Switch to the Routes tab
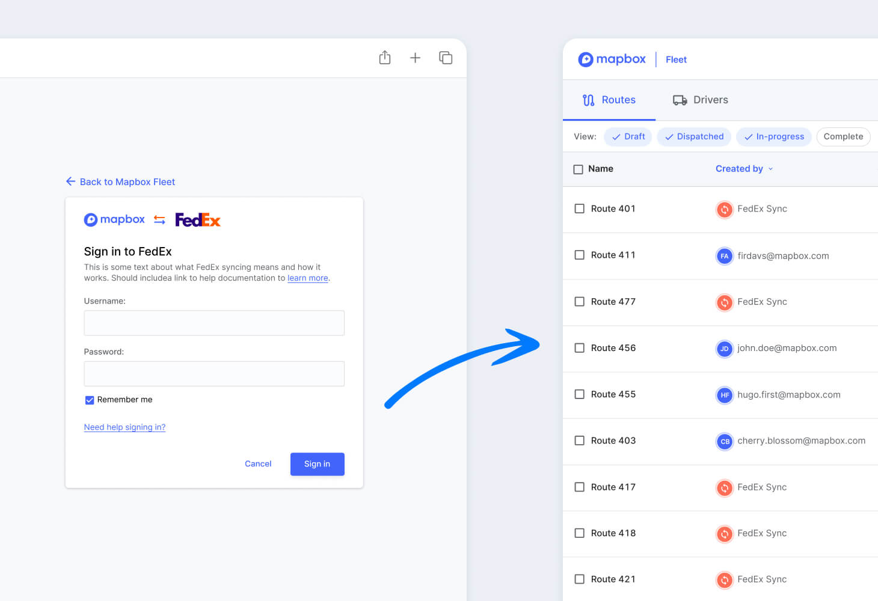Viewport: 878px width, 601px height. [x=609, y=100]
